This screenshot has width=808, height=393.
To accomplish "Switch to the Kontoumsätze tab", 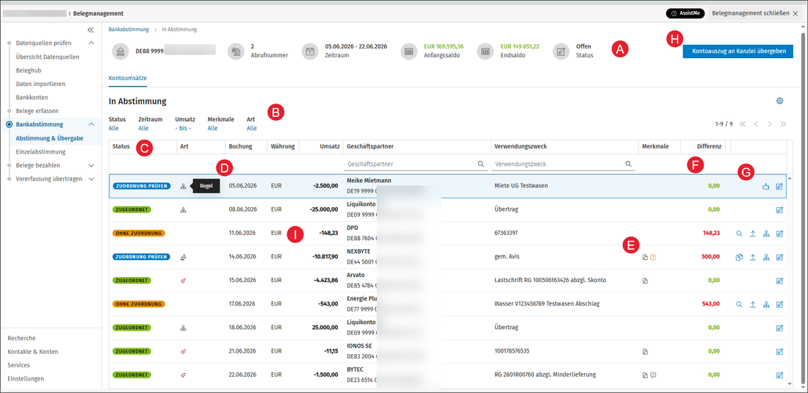I will click(x=128, y=79).
